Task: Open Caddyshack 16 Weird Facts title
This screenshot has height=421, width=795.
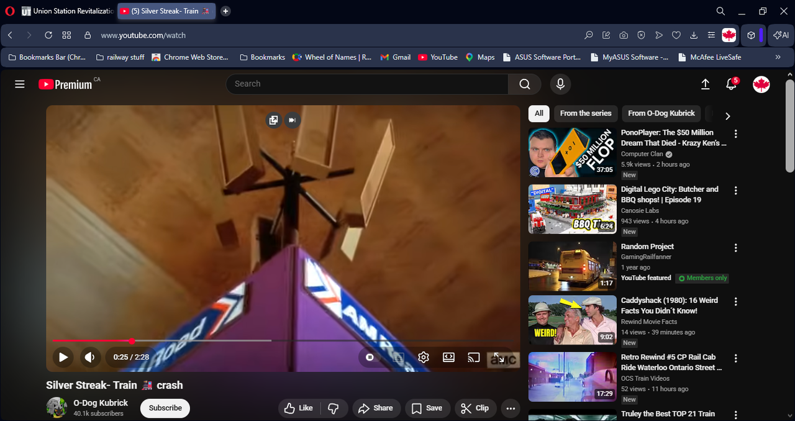Action: pyautogui.click(x=670, y=306)
